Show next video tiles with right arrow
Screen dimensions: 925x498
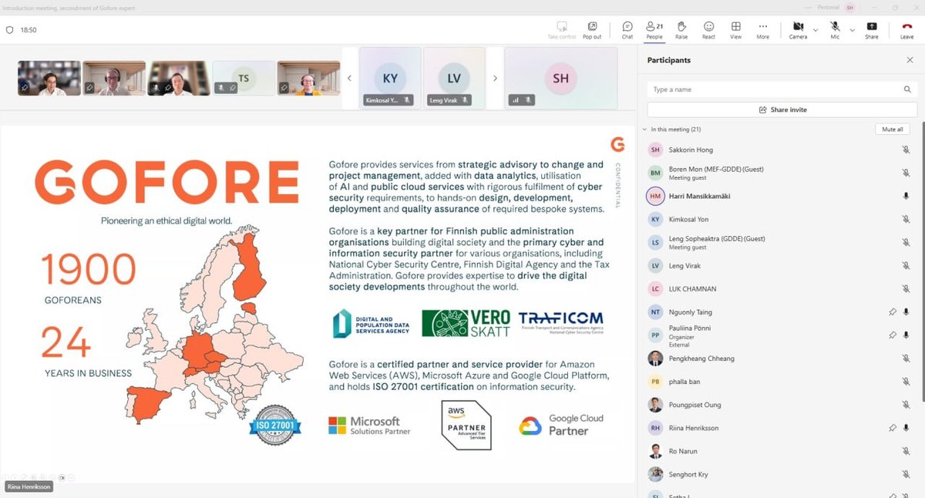click(495, 78)
